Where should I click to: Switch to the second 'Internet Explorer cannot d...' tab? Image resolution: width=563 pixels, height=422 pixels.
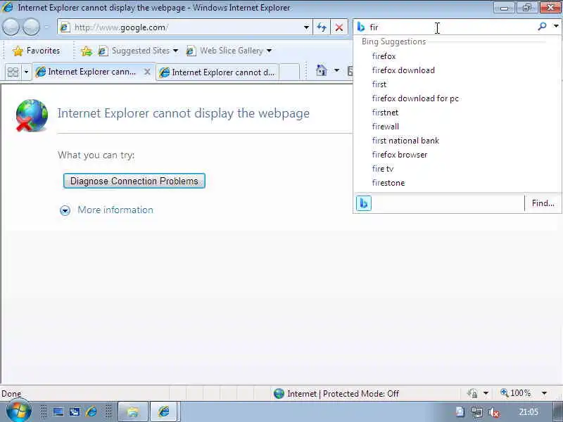tap(217, 72)
